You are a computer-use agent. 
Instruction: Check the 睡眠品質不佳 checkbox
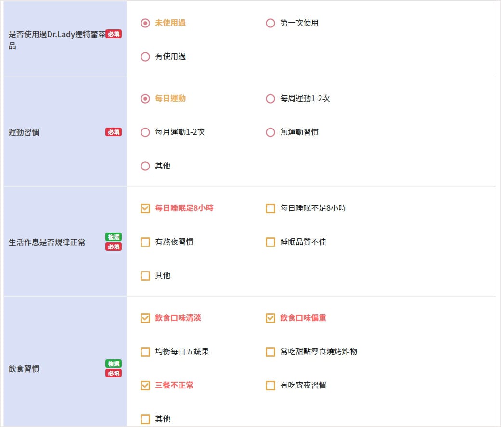pyautogui.click(x=270, y=242)
